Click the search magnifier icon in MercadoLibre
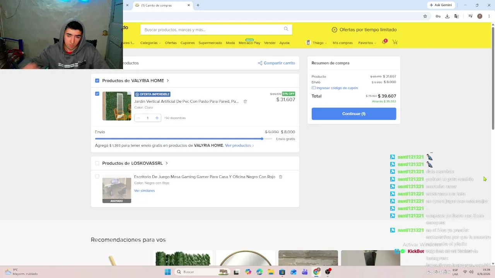 pyautogui.click(x=286, y=29)
